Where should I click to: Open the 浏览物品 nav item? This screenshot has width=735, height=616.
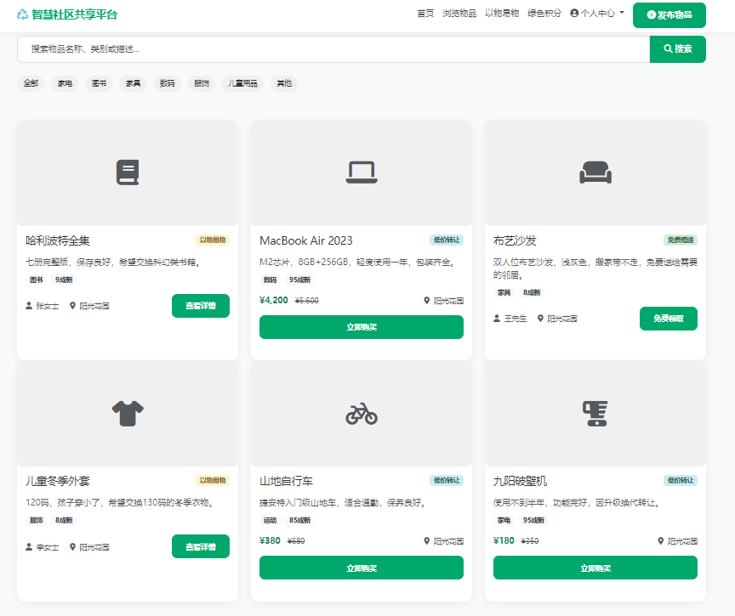(459, 13)
